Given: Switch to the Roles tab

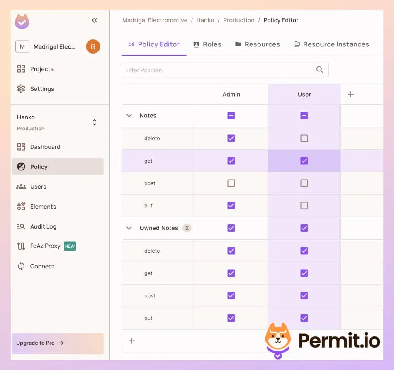Looking at the screenshot, I should pos(207,44).
